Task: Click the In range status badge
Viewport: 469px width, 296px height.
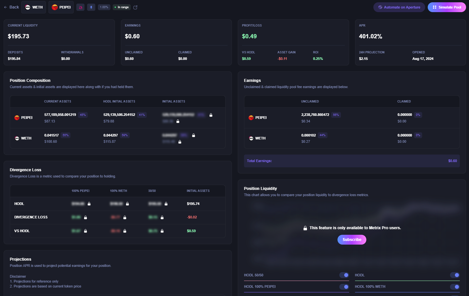Action: click(122, 7)
